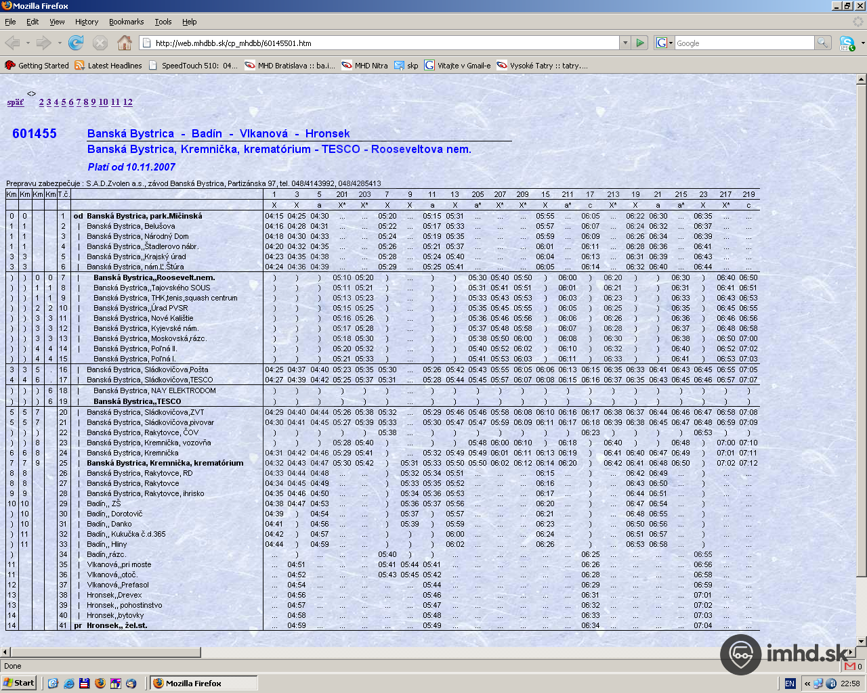
Task: Click the Back navigation arrow
Action: pyautogui.click(x=12, y=43)
